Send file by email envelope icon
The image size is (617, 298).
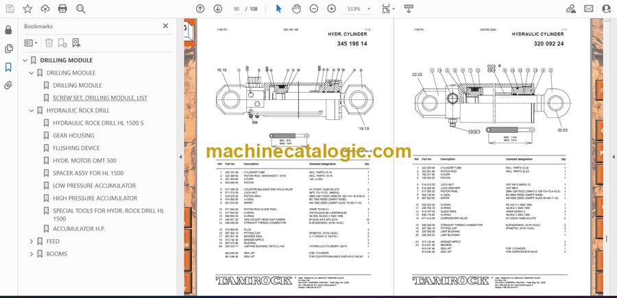(x=589, y=9)
